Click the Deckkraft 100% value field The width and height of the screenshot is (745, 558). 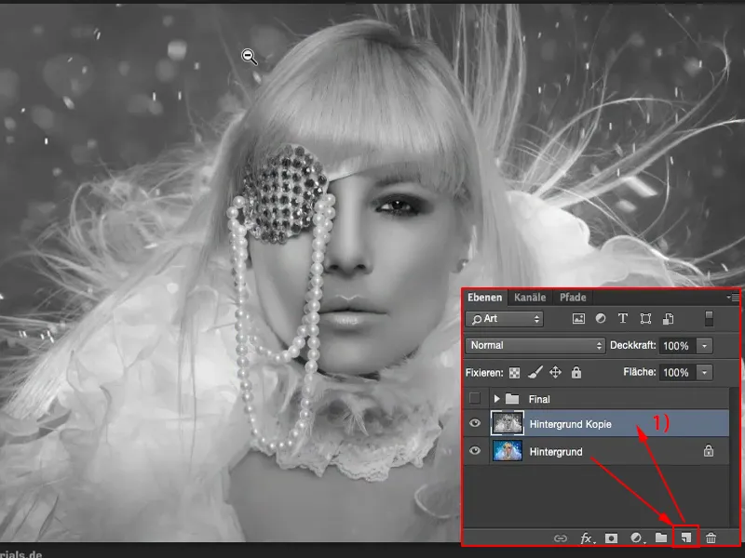[x=677, y=346]
